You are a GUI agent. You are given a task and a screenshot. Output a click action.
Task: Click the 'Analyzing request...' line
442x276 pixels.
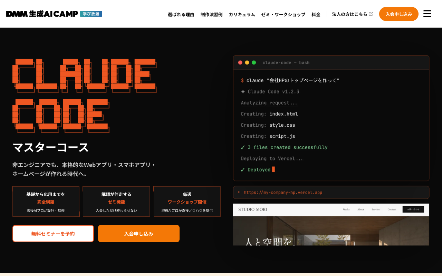269,103
